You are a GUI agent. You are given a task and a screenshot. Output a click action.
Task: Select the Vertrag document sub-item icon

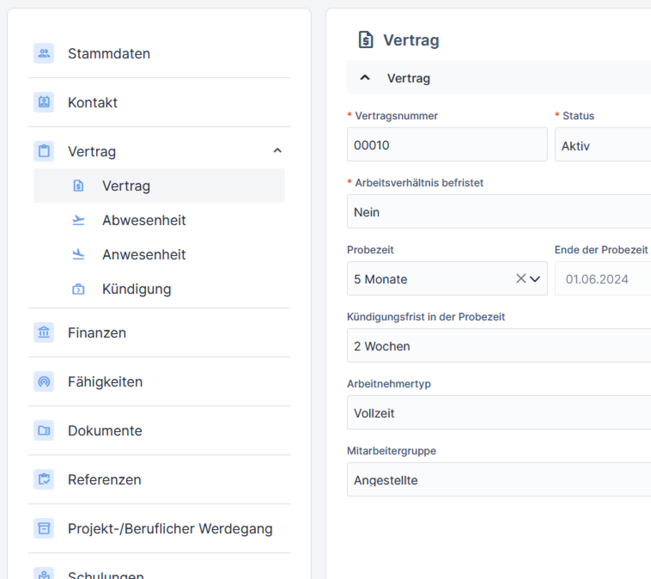click(78, 186)
